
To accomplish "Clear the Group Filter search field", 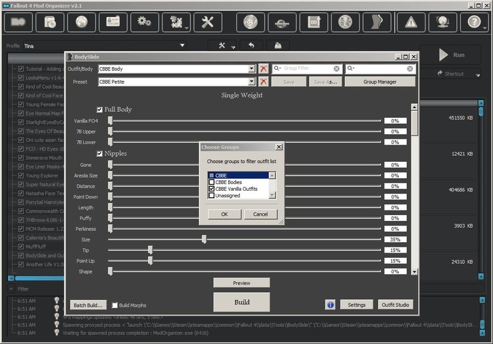I will point(337,68).
